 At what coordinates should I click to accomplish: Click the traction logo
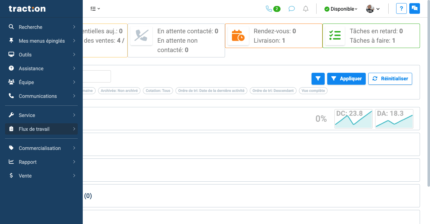(x=27, y=9)
